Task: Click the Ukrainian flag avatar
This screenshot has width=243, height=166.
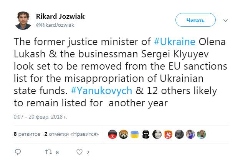Action: tap(135, 134)
